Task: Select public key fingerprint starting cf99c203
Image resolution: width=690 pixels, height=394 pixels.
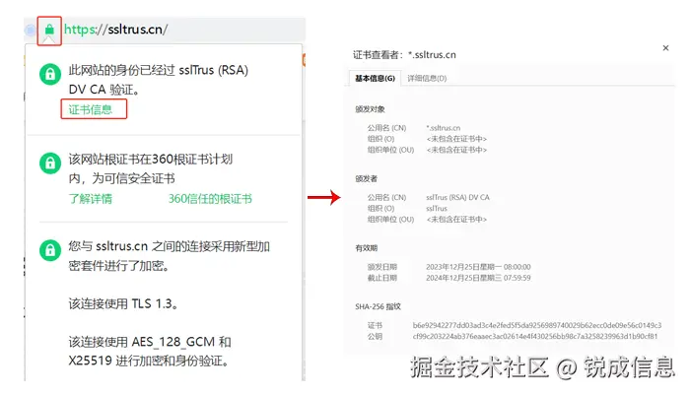Action: coord(535,337)
